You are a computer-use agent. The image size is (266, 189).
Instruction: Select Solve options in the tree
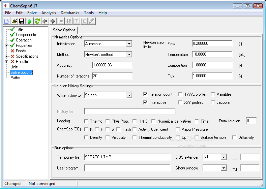pos(21,72)
